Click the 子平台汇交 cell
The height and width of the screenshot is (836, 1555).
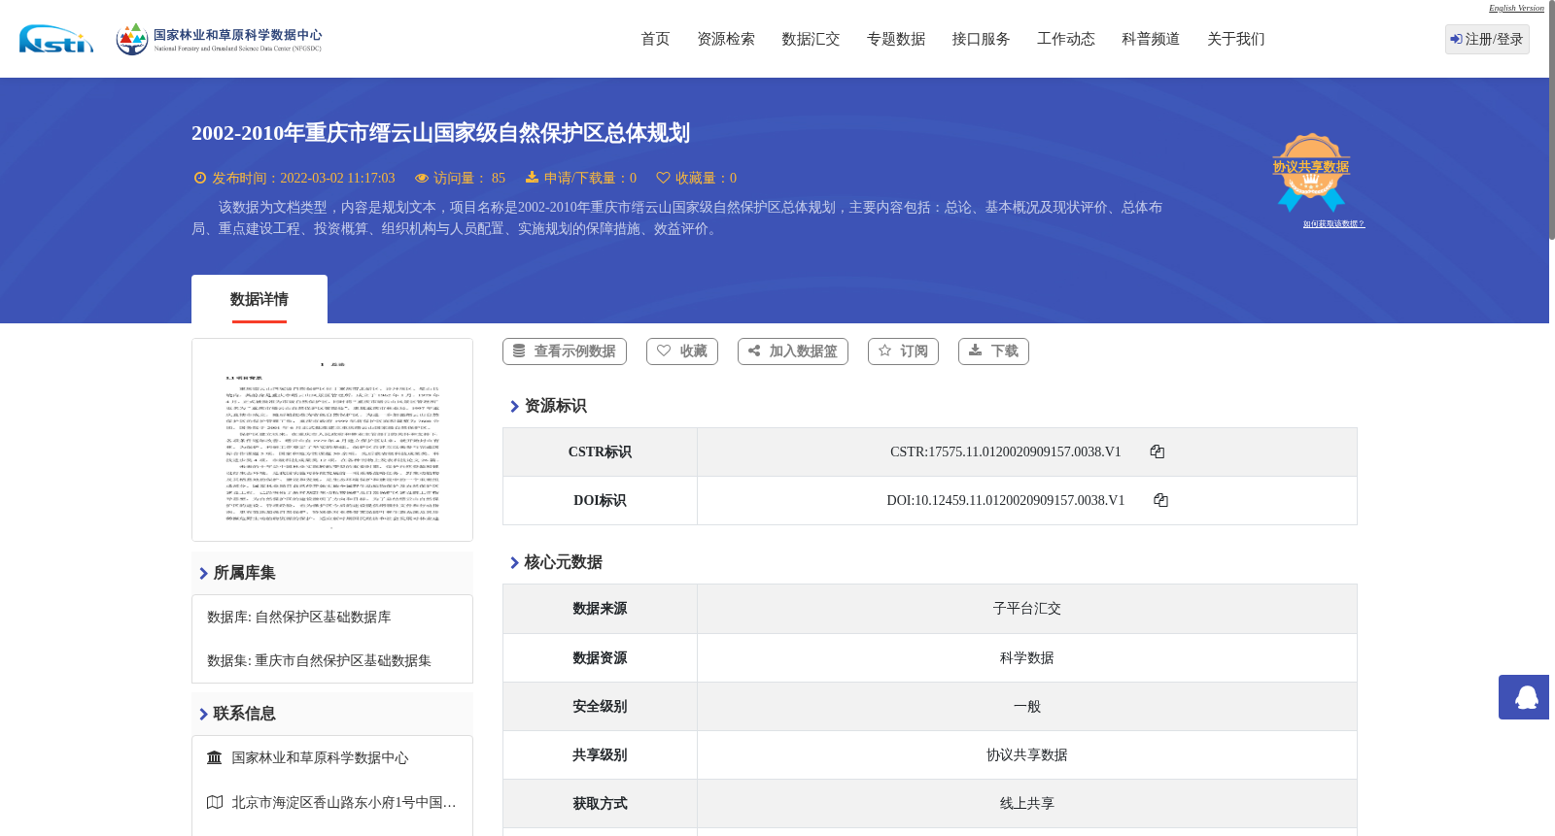click(1027, 609)
